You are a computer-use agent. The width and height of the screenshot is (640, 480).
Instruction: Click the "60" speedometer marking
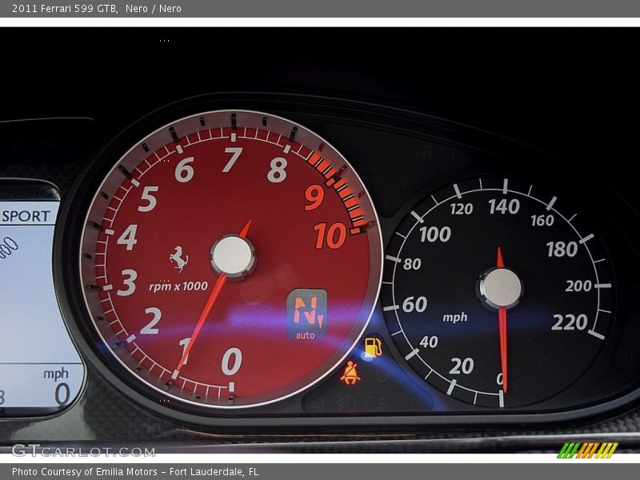414,305
